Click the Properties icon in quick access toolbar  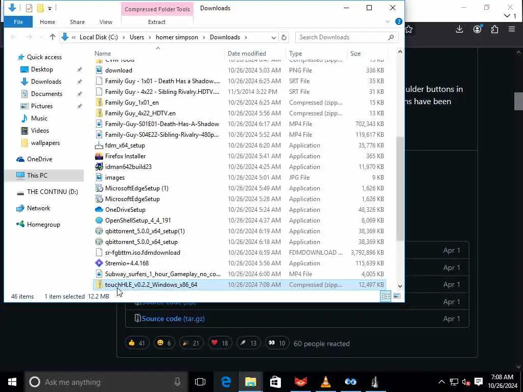point(29,8)
